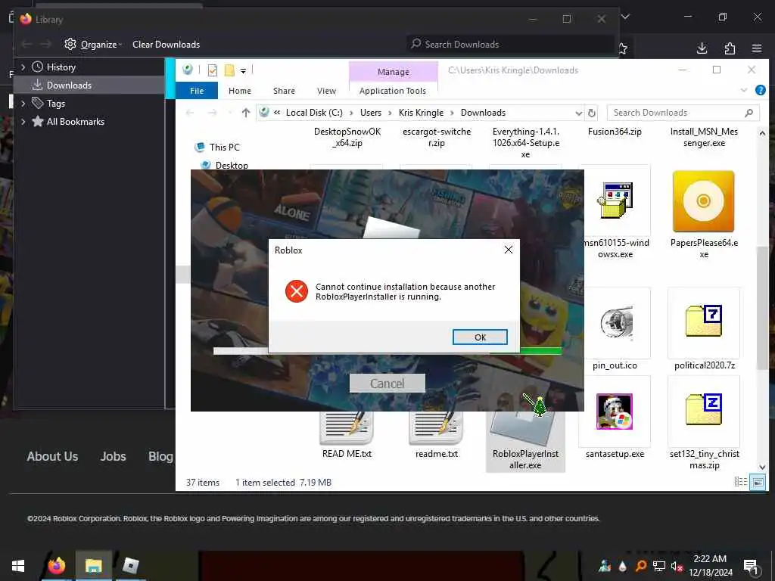Screen dimensions: 775x581
Task: Open Explorer Help blue question icon
Action: [760, 90]
